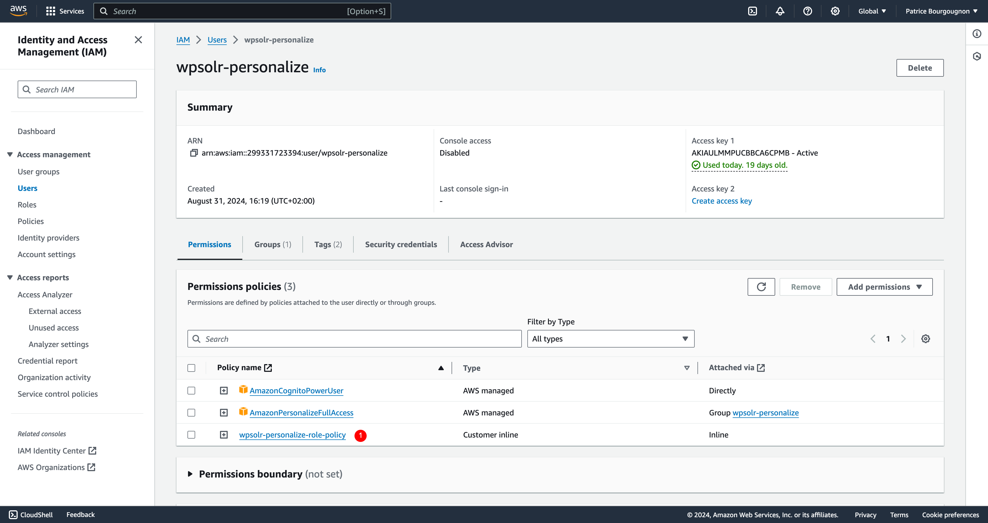Viewport: 988px width, 523px height.
Task: Select the Permissions tab
Action: pos(210,244)
